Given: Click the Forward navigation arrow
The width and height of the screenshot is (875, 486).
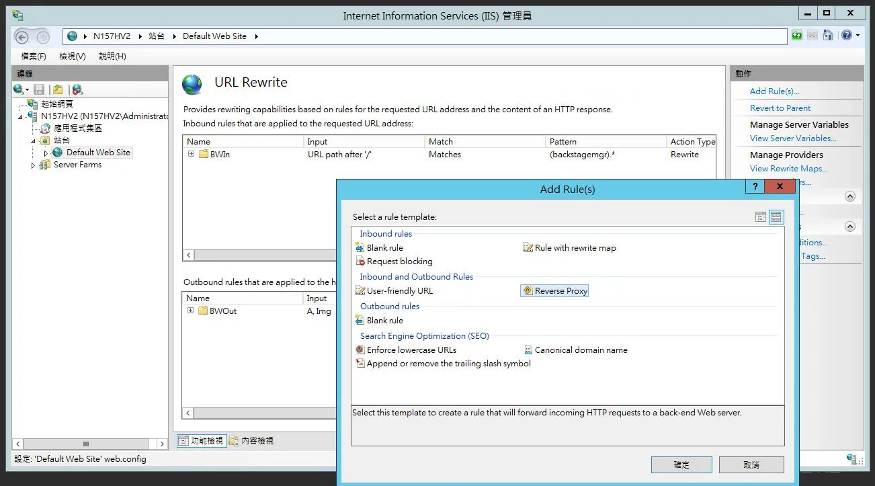Looking at the screenshot, I should [x=42, y=37].
